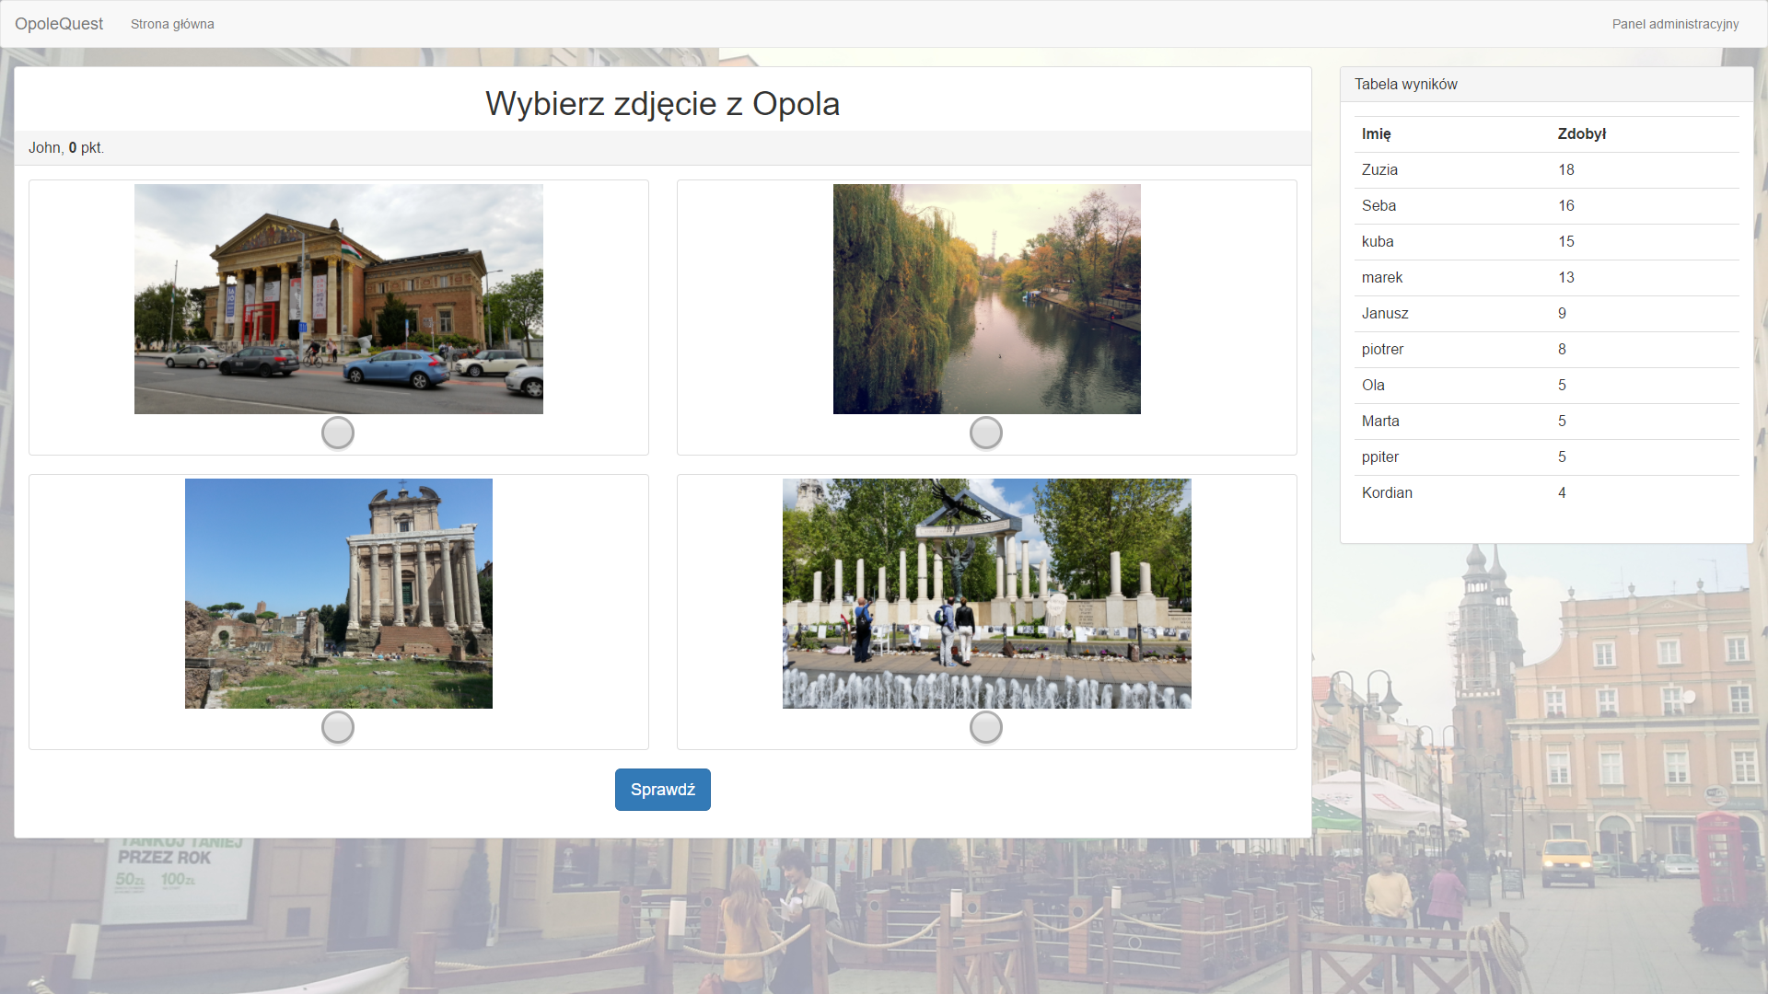The height and width of the screenshot is (994, 1768).
Task: Select radio button under Roman temple photo
Action: pyautogui.click(x=338, y=727)
